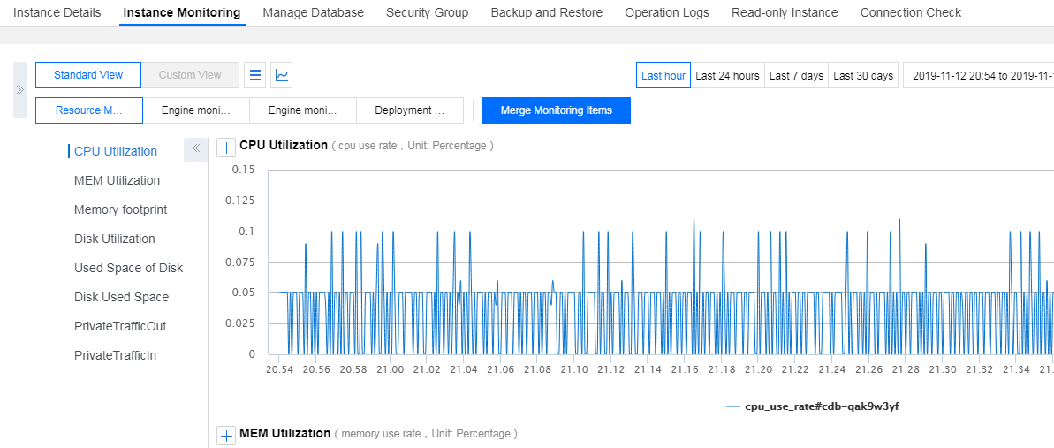Jump to MEM Utilization metric
Viewport: 1054px width, 448px height.
click(x=117, y=180)
